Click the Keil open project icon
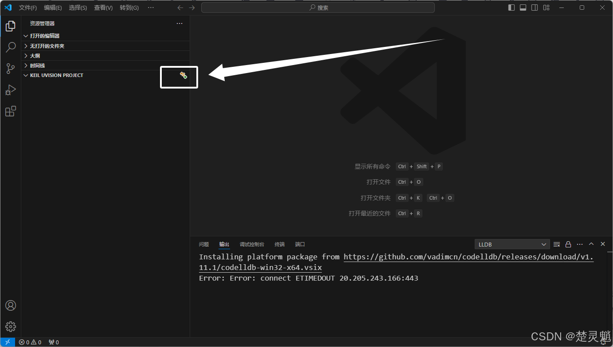Image resolution: width=613 pixels, height=347 pixels. coord(184,75)
